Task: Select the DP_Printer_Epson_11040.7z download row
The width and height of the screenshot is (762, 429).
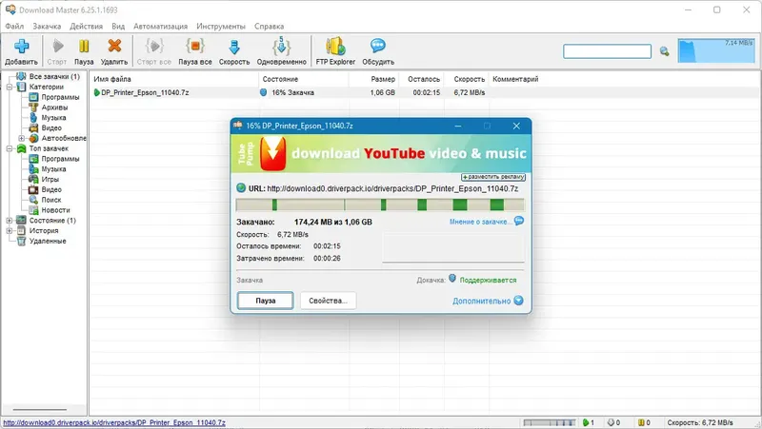Action: 425,92
